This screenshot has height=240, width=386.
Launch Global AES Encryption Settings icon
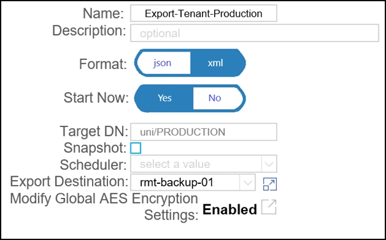(x=269, y=207)
